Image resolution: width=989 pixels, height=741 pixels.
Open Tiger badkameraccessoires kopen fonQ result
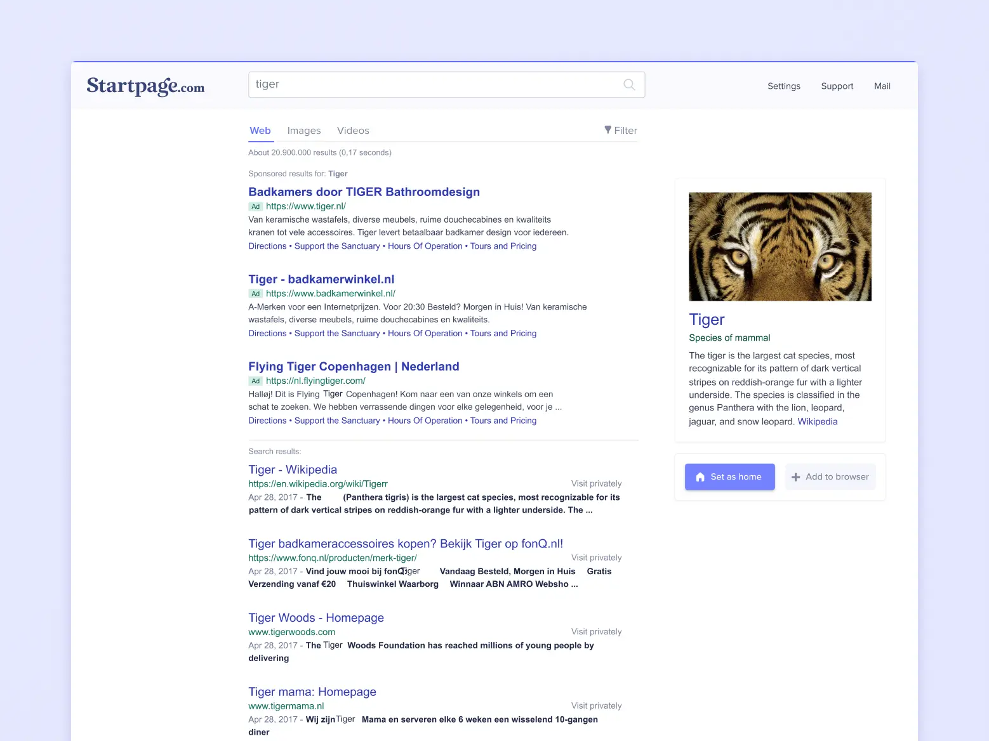pos(406,544)
